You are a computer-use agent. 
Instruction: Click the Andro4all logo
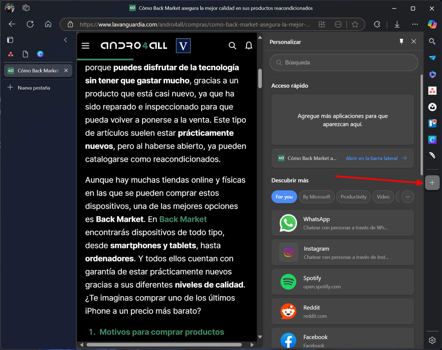pyautogui.click(x=134, y=45)
